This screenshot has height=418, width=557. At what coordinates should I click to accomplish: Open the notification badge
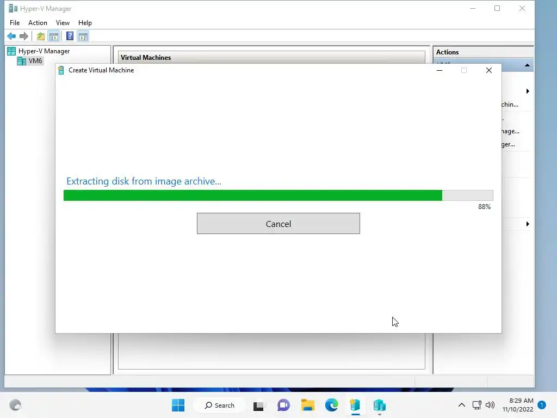coord(542,405)
